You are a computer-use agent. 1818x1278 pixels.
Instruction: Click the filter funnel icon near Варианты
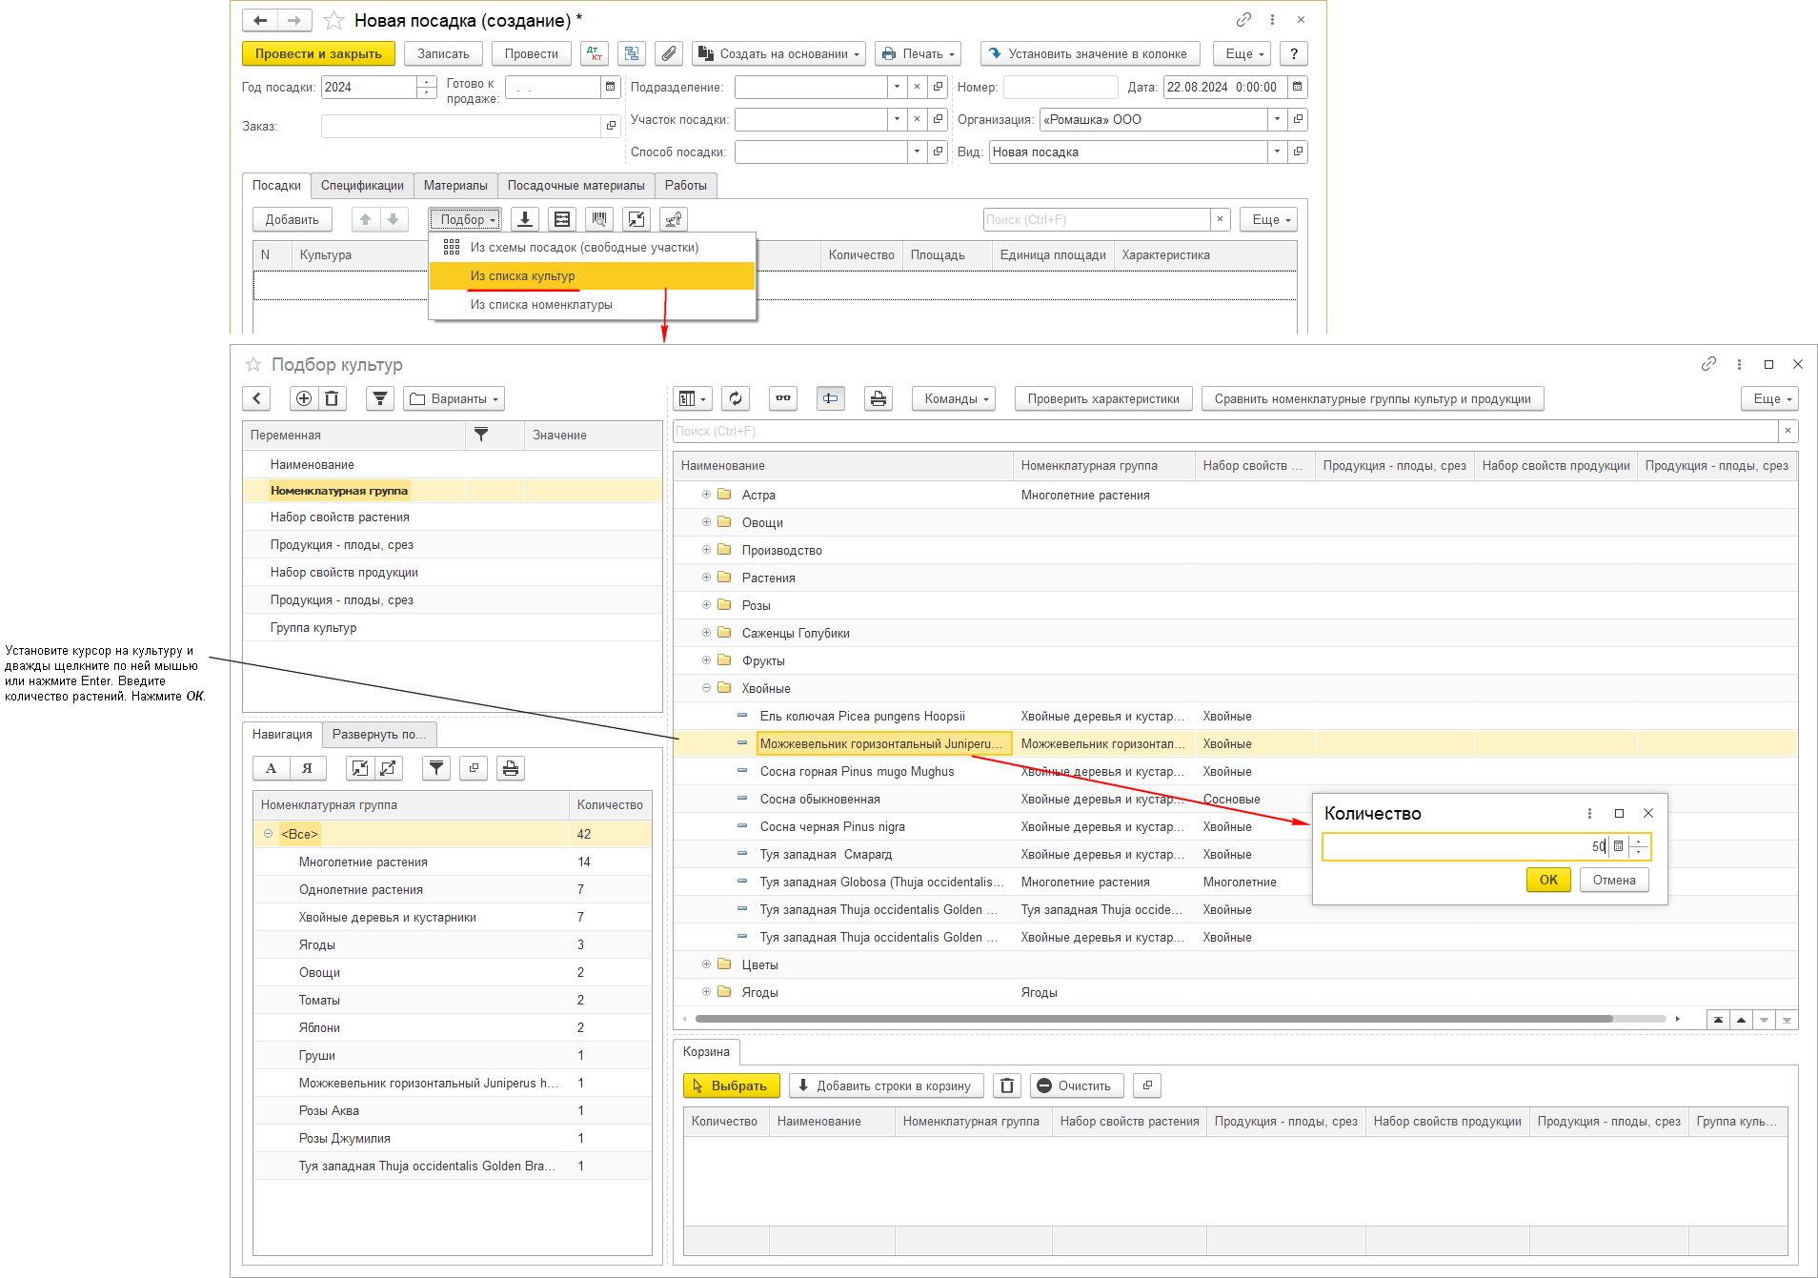click(x=380, y=399)
